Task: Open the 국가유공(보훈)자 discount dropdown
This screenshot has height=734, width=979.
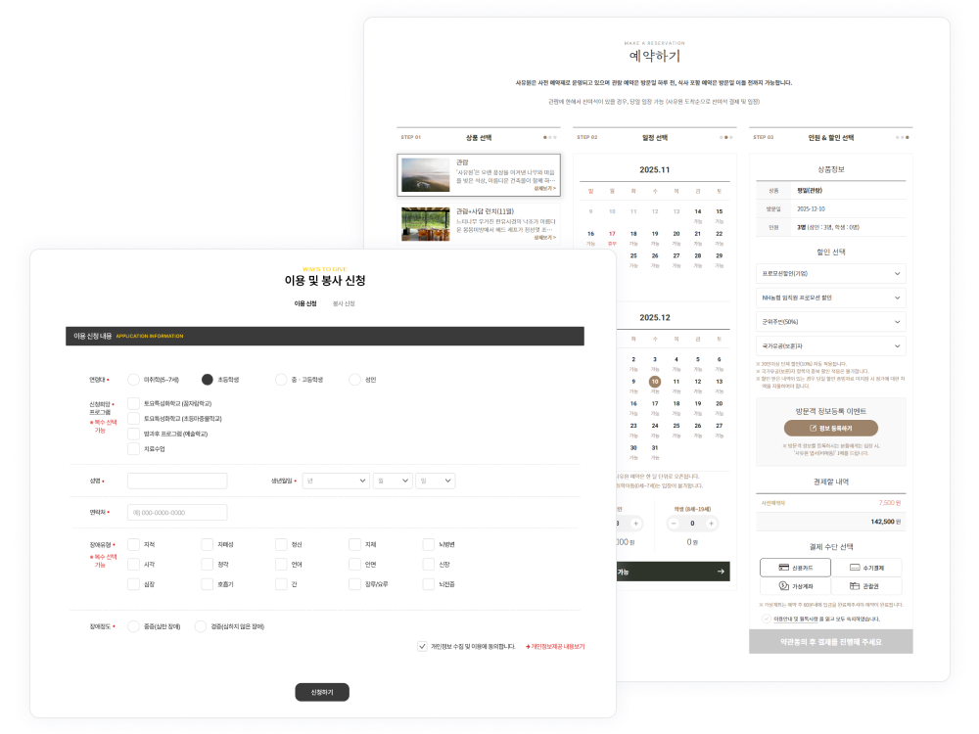Action: click(x=831, y=344)
